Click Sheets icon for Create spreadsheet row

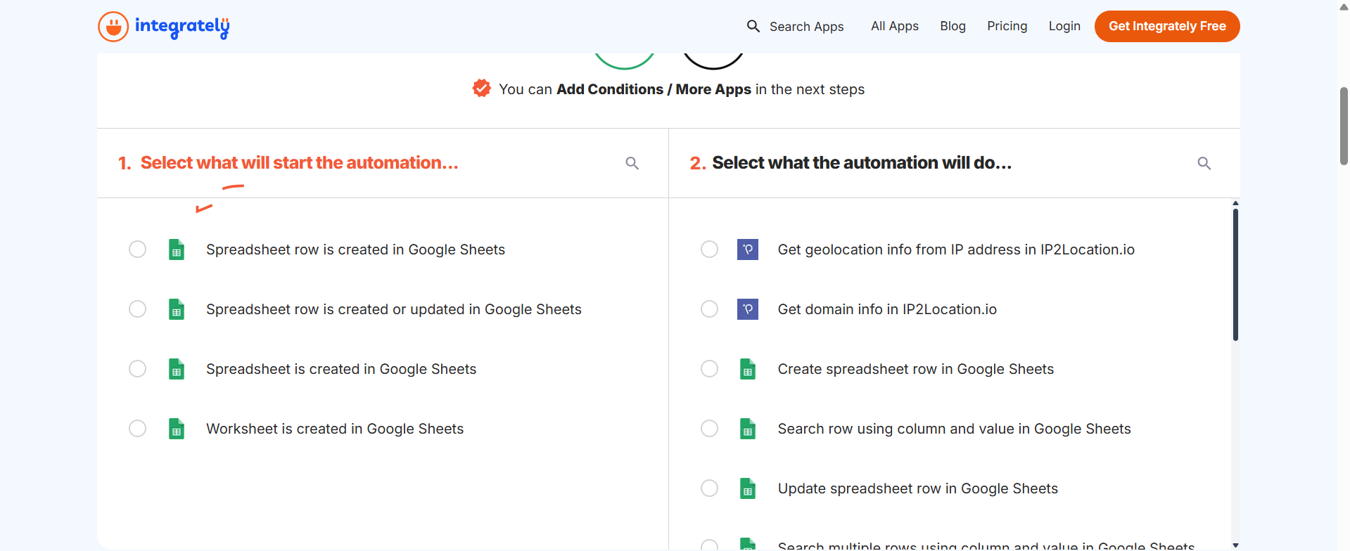pyautogui.click(x=748, y=369)
